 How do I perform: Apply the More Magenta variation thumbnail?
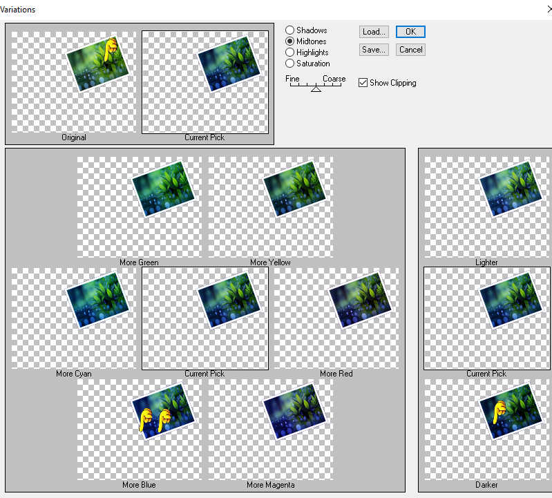[x=270, y=430]
